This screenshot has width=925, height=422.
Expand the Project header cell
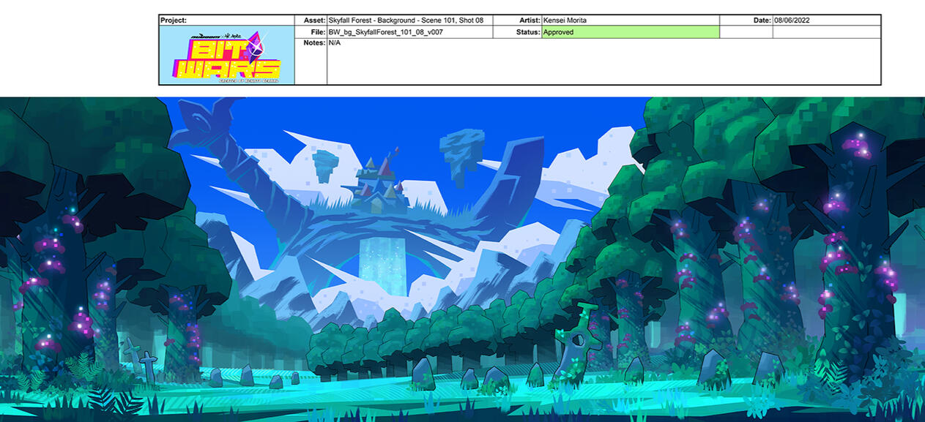pyautogui.click(x=220, y=20)
